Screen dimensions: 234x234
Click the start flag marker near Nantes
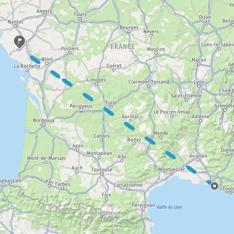pyautogui.click(x=19, y=42)
